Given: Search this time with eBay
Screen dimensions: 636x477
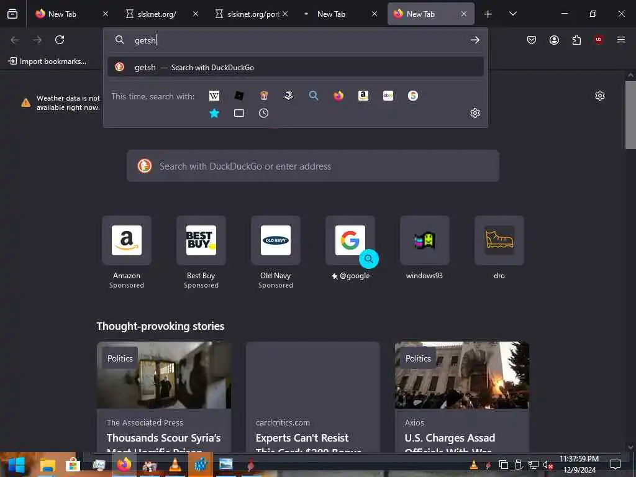Looking at the screenshot, I should [388, 96].
